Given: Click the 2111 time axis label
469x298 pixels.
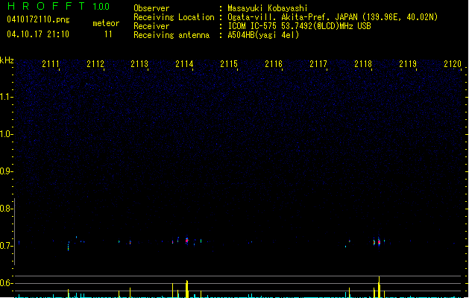Looking at the screenshot, I should 51,63.
